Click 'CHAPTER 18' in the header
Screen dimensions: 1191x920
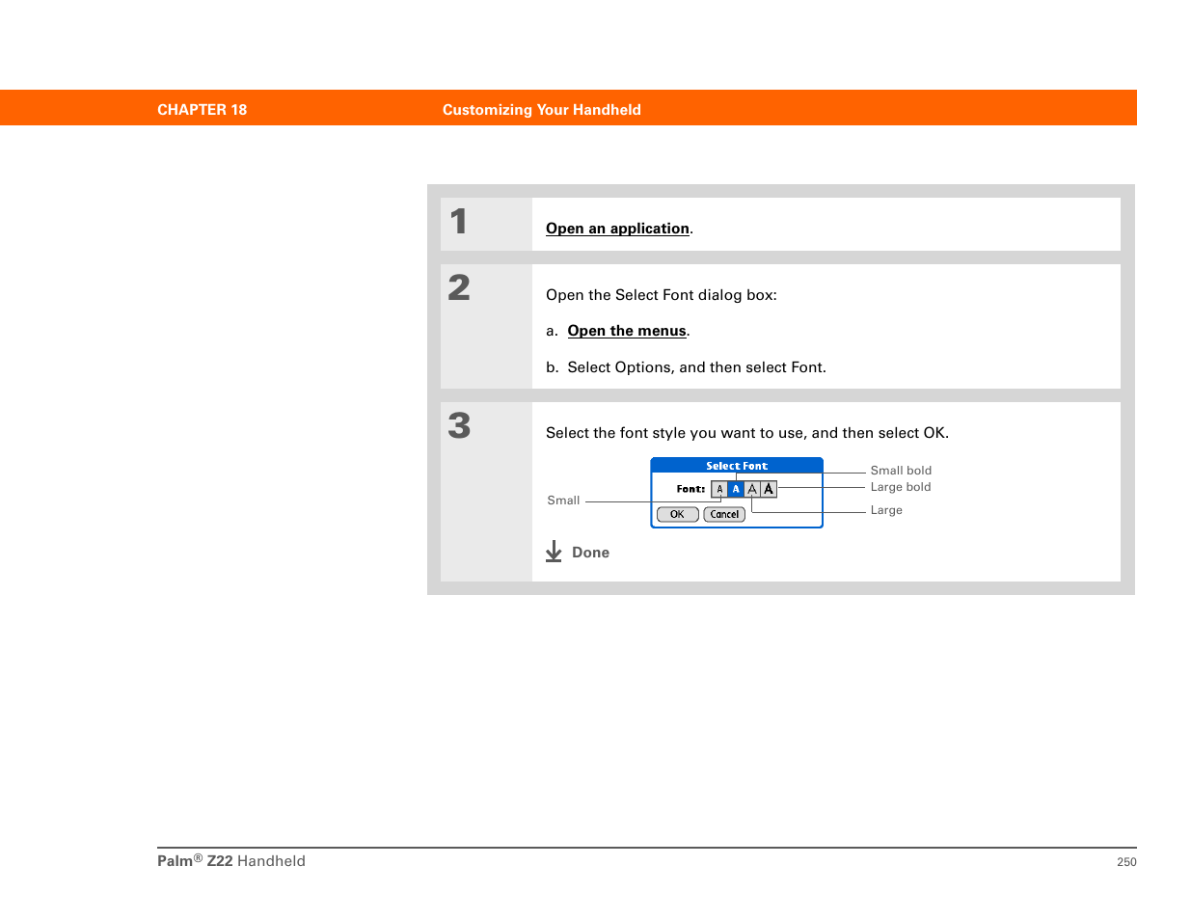coord(202,110)
